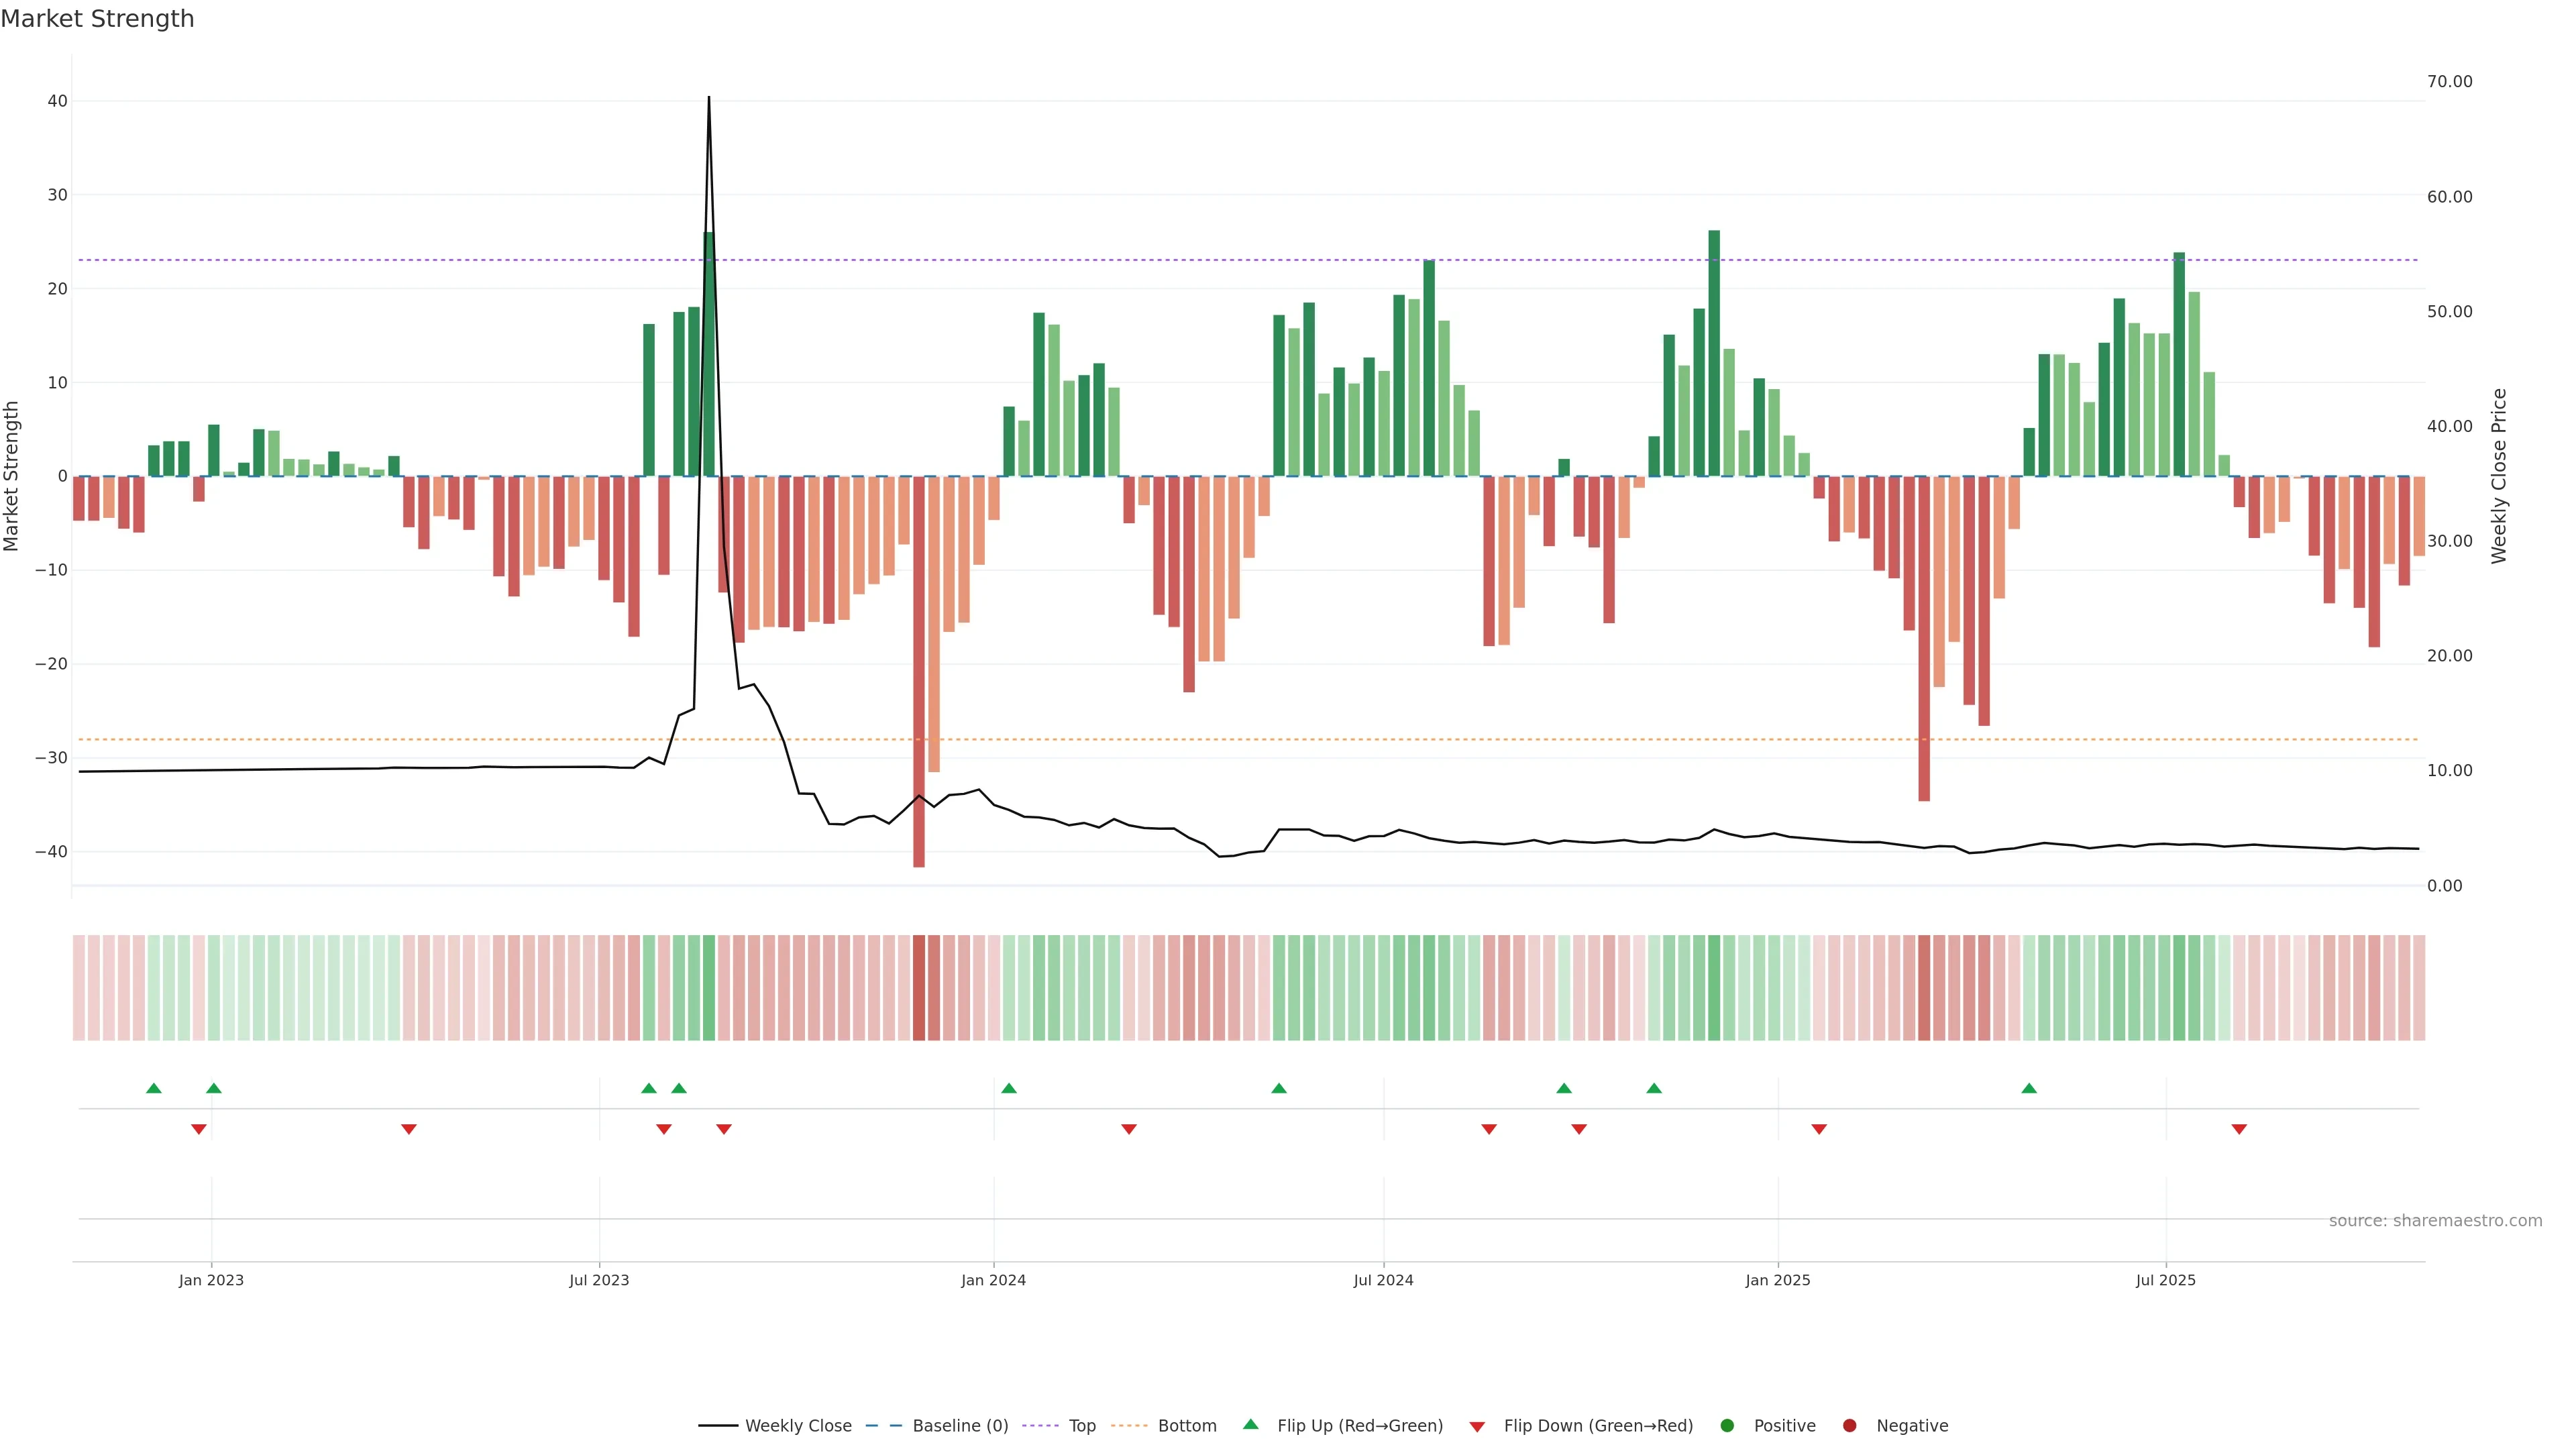Click the Bottom legend line icon

tap(1129, 1426)
